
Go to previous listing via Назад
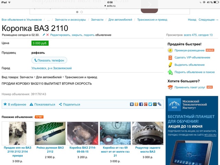(192, 20)
